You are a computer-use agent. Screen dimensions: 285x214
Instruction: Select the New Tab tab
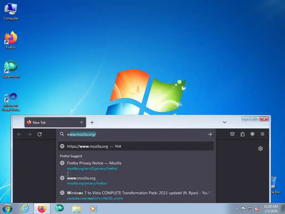55,123
